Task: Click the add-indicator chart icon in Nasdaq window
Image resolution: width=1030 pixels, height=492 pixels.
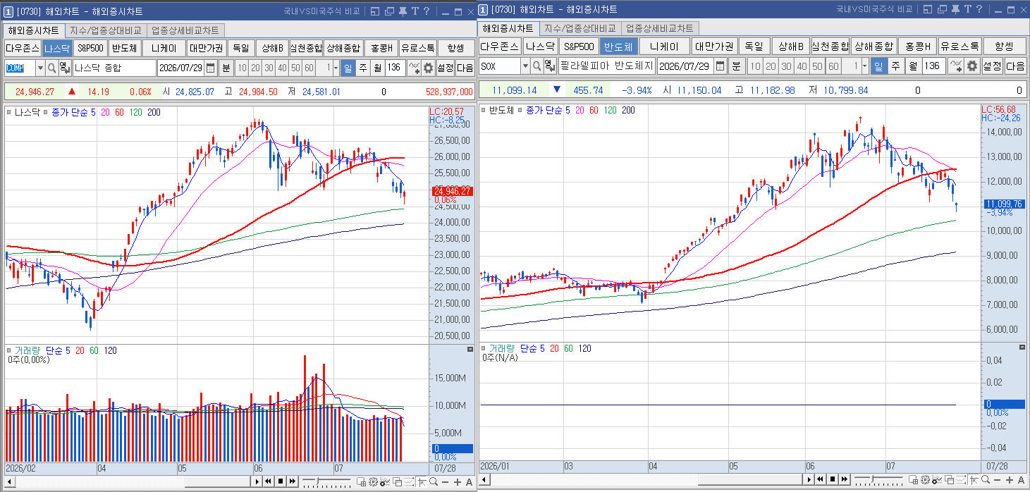Action: [414, 68]
